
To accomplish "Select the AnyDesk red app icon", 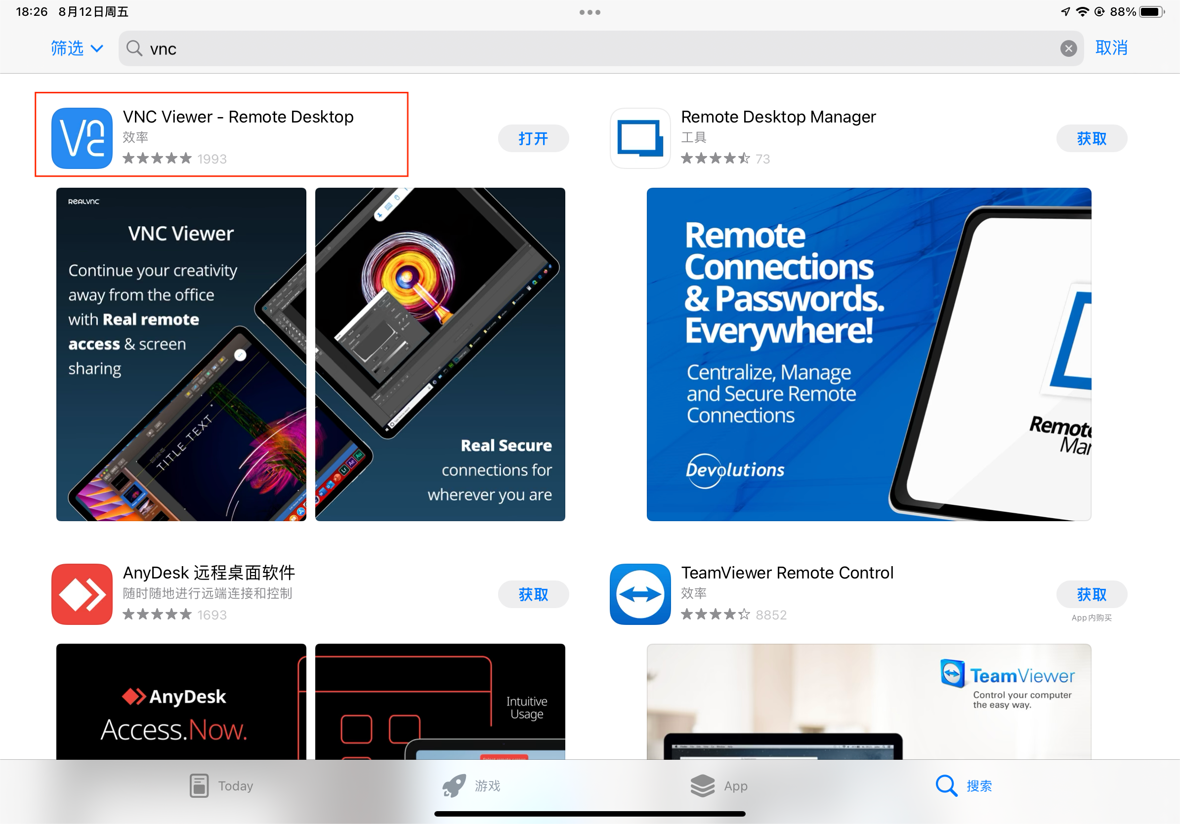I will click(x=82, y=594).
